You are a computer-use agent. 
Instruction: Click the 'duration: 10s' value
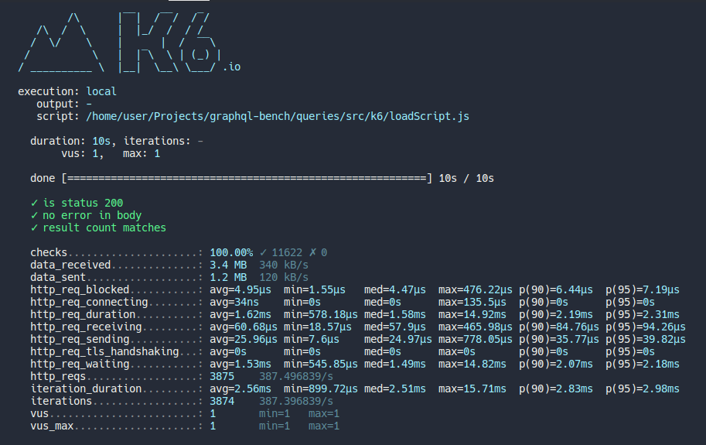tap(101, 141)
